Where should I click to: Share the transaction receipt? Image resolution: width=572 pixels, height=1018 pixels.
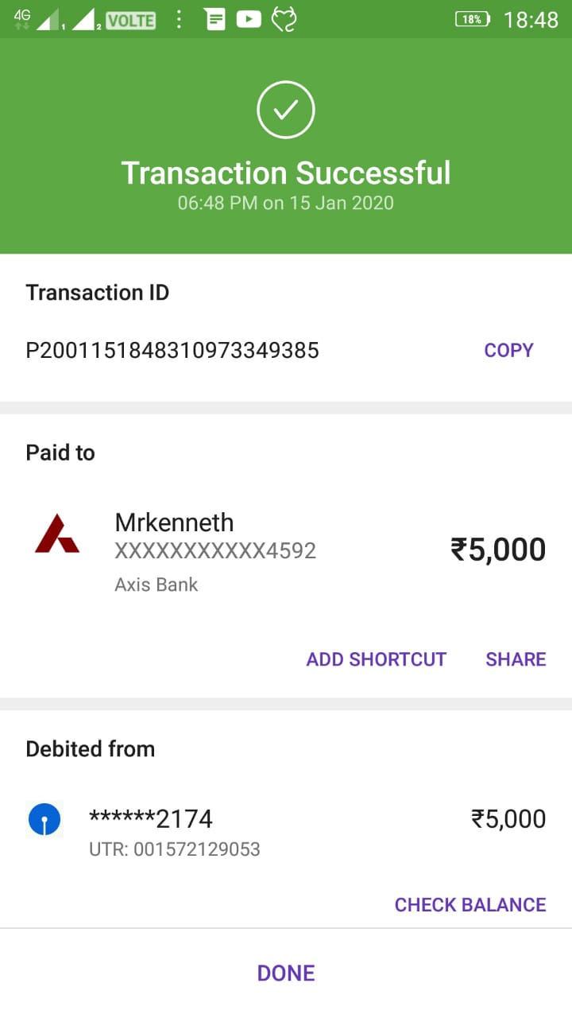[516, 659]
